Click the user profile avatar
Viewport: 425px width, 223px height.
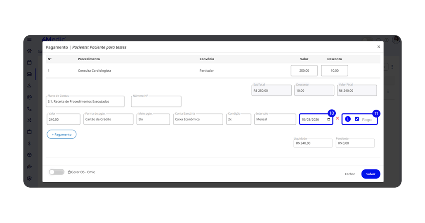(396, 39)
